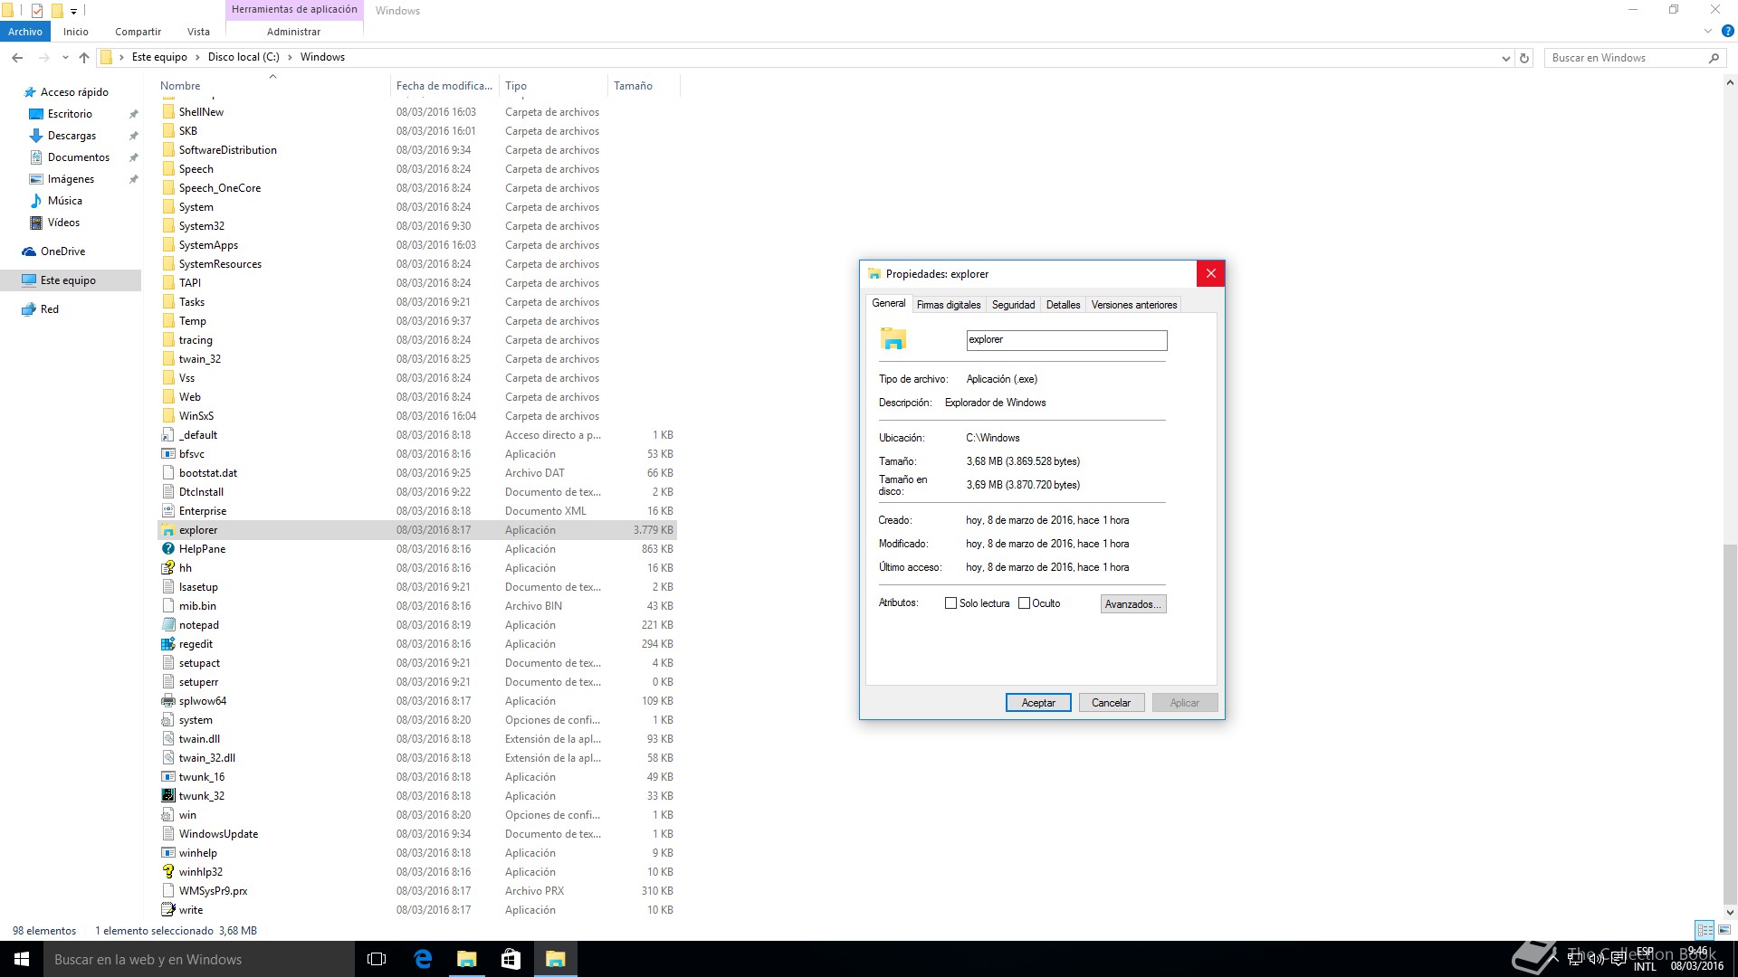Click the search magnifier icon
The height and width of the screenshot is (977, 1738).
pos(1714,58)
